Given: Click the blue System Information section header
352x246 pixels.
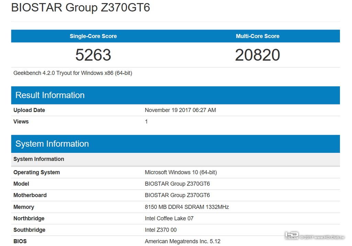Looking at the screenshot, I should click(176, 144).
